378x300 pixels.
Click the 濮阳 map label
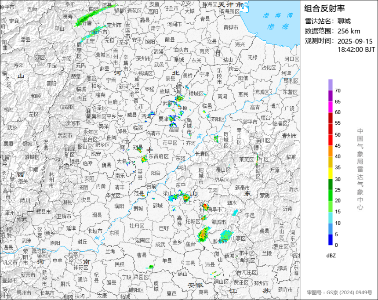(x=119, y=206)
